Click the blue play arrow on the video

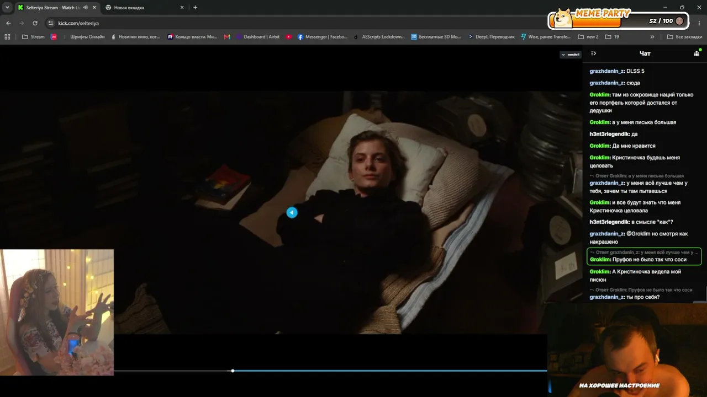[x=292, y=212]
